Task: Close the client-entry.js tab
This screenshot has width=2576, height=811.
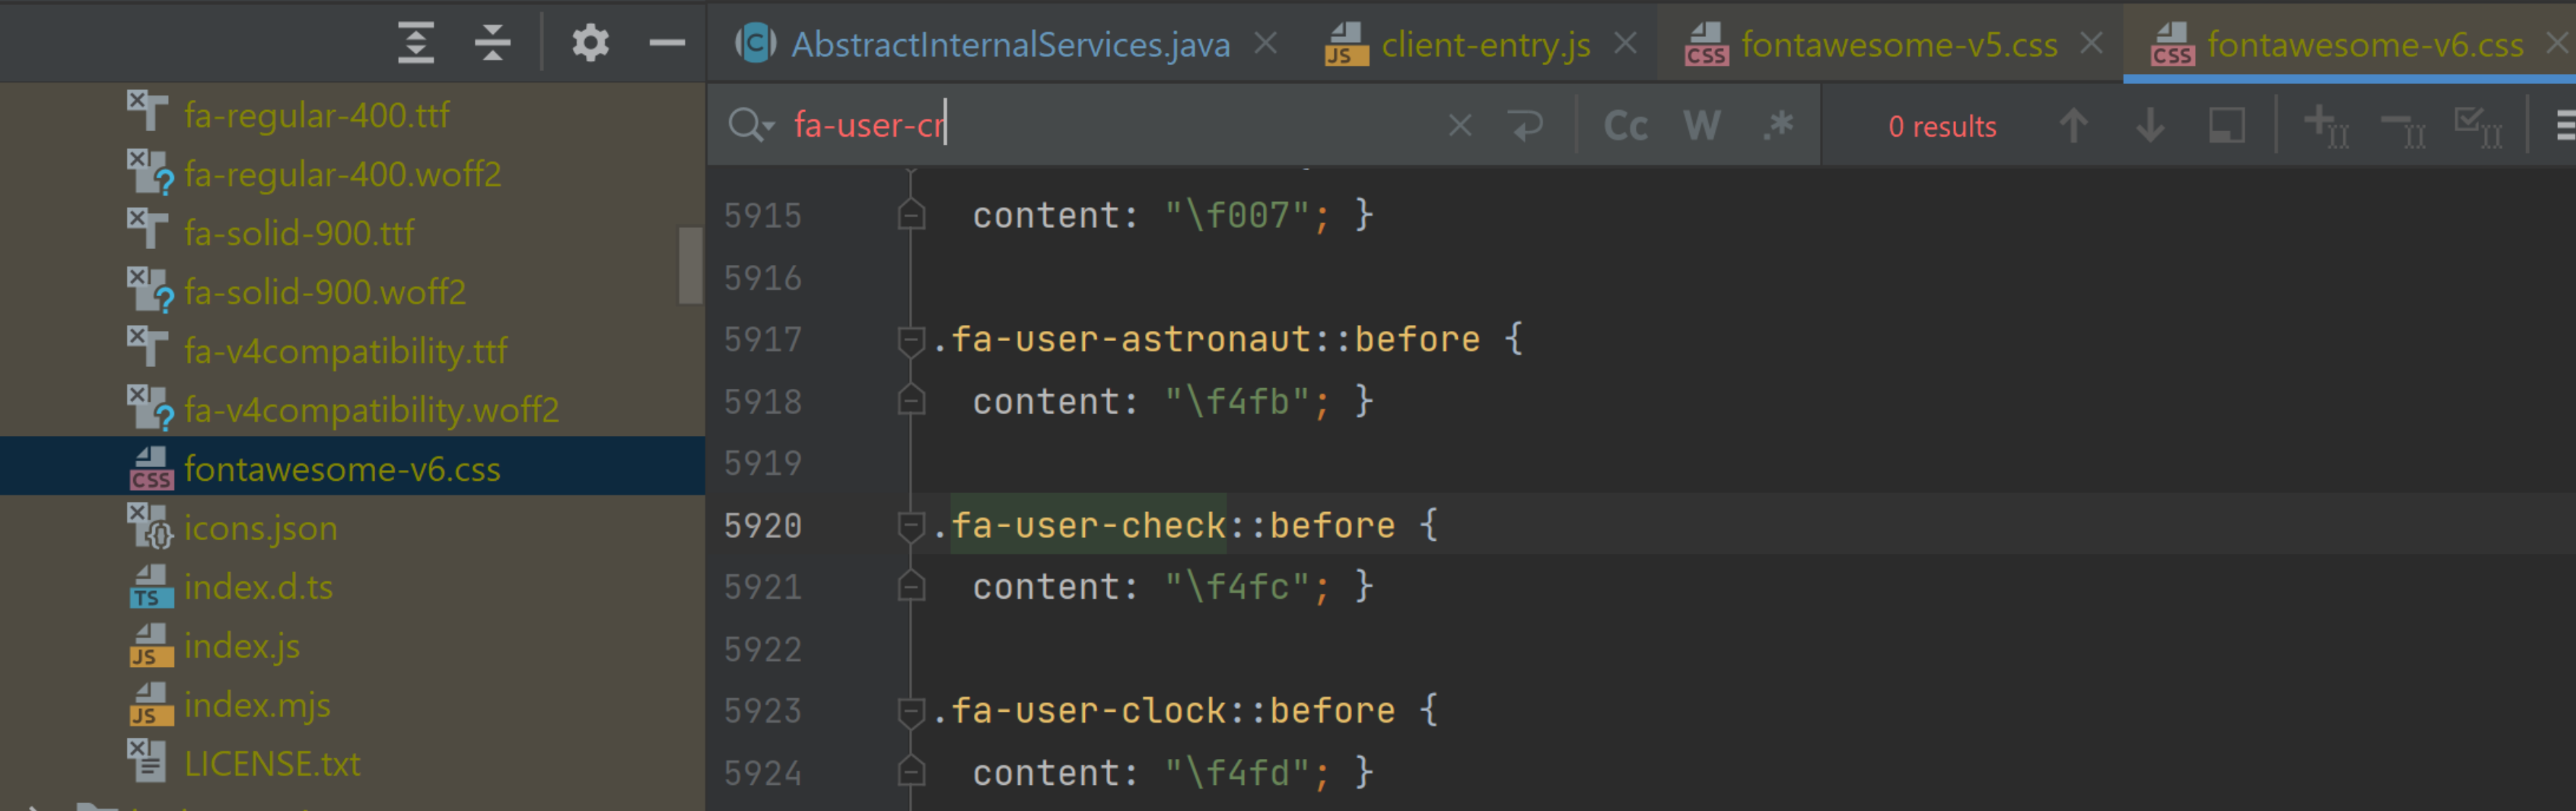Action: point(1626,44)
